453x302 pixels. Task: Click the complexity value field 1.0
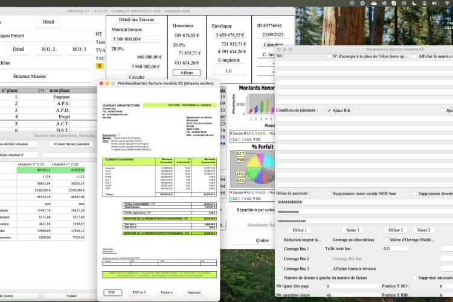[x=228, y=71]
